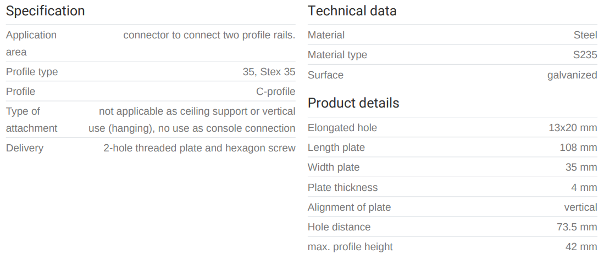Click the C-profile value

(275, 92)
